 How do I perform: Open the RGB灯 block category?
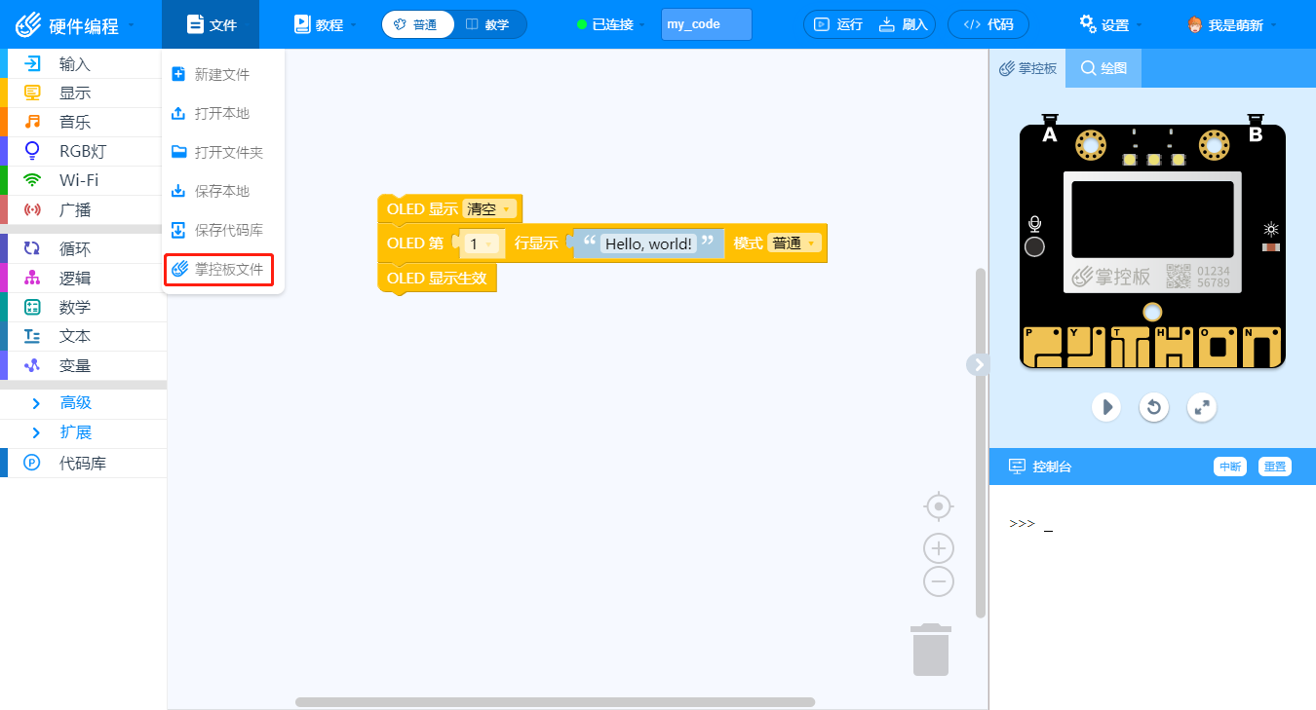(84, 151)
